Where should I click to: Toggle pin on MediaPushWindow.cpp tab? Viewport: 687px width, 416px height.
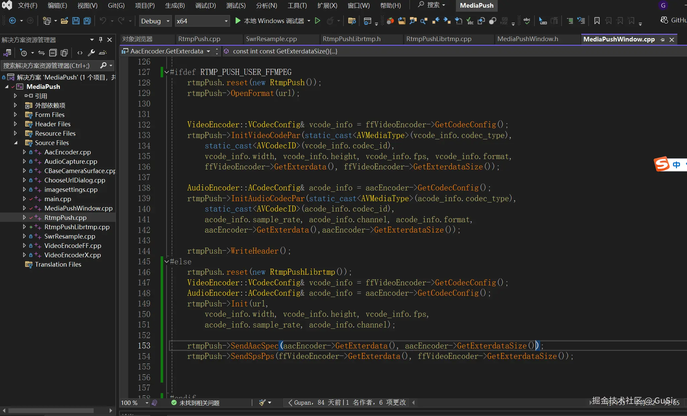[662, 39]
